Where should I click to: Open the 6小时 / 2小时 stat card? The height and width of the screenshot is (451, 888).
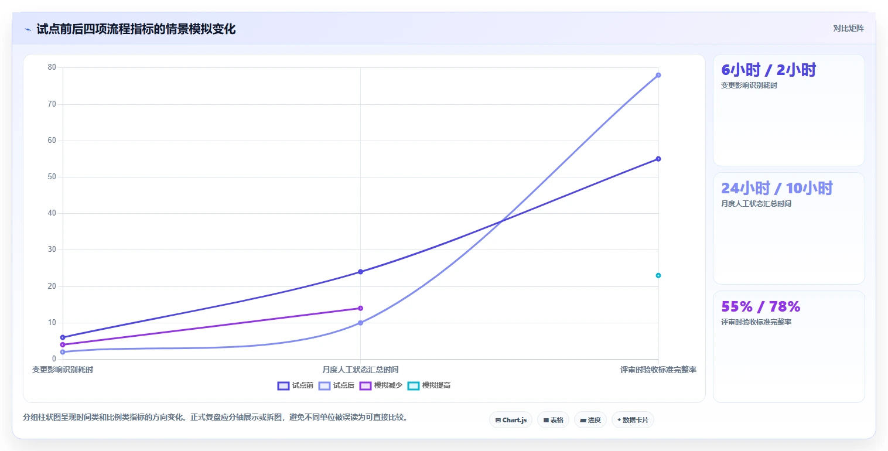pyautogui.click(x=788, y=110)
